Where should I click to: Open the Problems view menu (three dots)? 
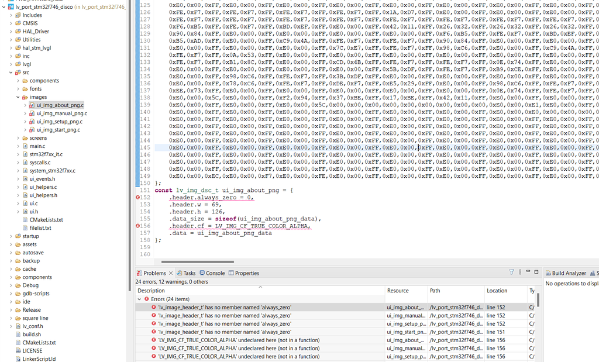tap(519, 273)
